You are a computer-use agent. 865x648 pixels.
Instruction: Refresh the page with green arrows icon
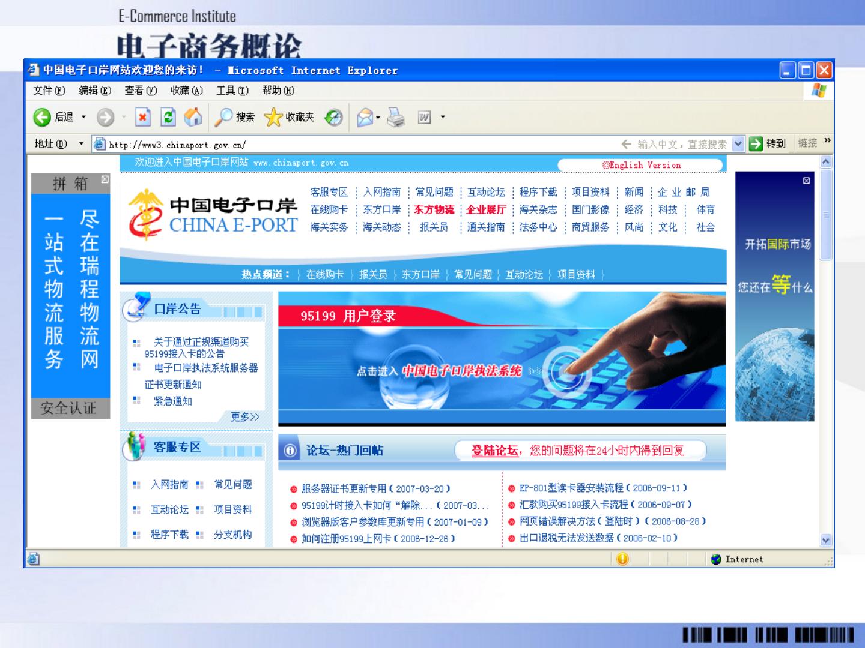(x=168, y=117)
